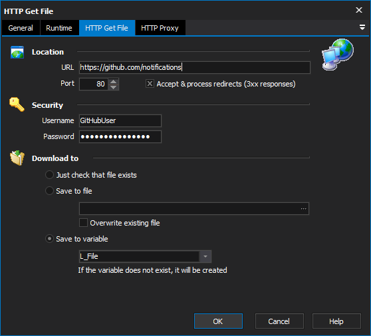Confirm with the OK button
The height and width of the screenshot is (336, 371).
pyautogui.click(x=218, y=321)
